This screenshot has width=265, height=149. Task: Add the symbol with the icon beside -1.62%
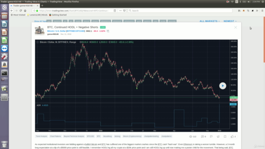(108, 31)
